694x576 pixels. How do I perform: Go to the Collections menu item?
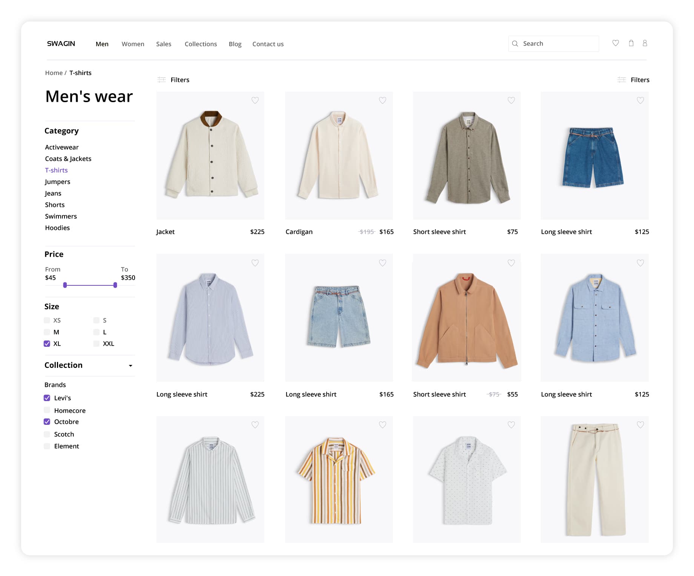tap(201, 44)
